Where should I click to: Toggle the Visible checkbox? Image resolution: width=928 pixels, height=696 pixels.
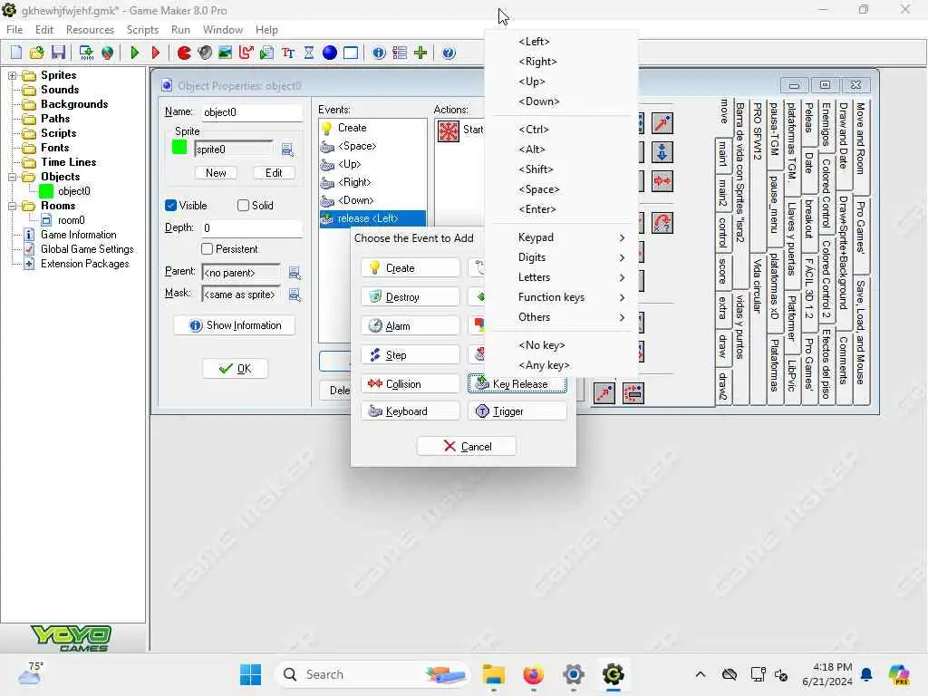pyautogui.click(x=171, y=206)
